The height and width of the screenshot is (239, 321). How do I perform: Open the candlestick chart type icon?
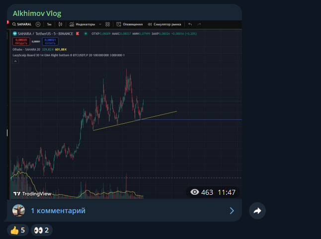click(x=61, y=24)
